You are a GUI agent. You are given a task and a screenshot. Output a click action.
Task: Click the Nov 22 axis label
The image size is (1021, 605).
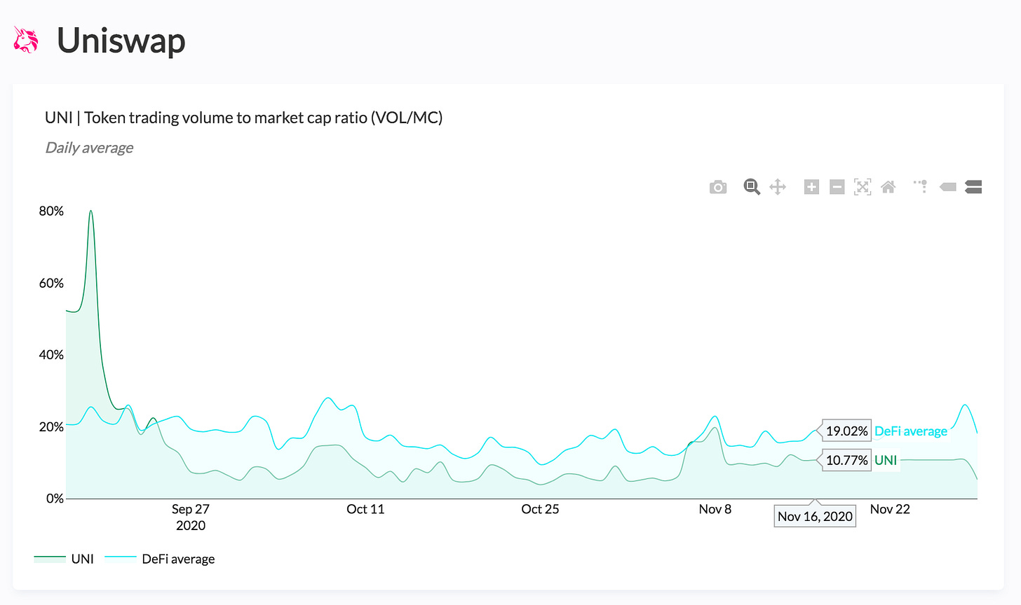coord(890,509)
